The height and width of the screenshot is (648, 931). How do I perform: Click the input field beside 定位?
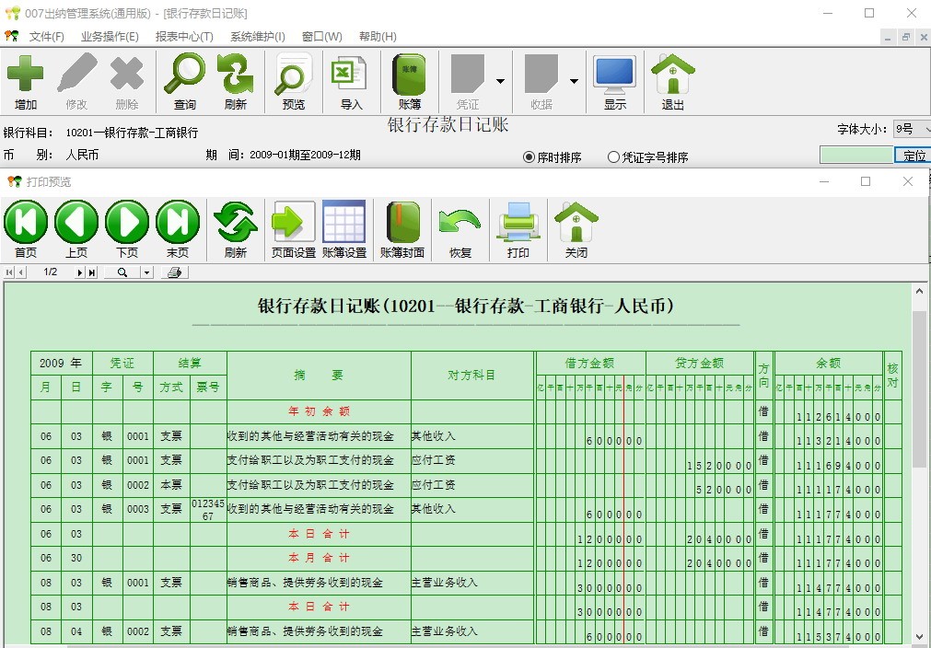click(x=855, y=156)
